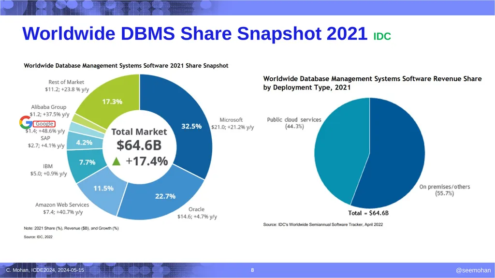Click the IDC Semiannual Software Tracker source line

pos(323,225)
